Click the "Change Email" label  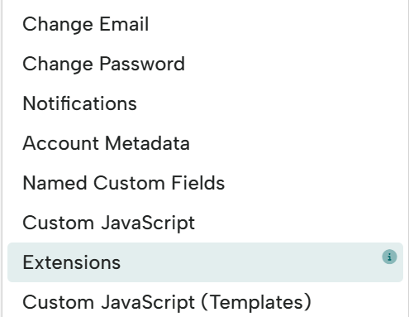pos(86,24)
